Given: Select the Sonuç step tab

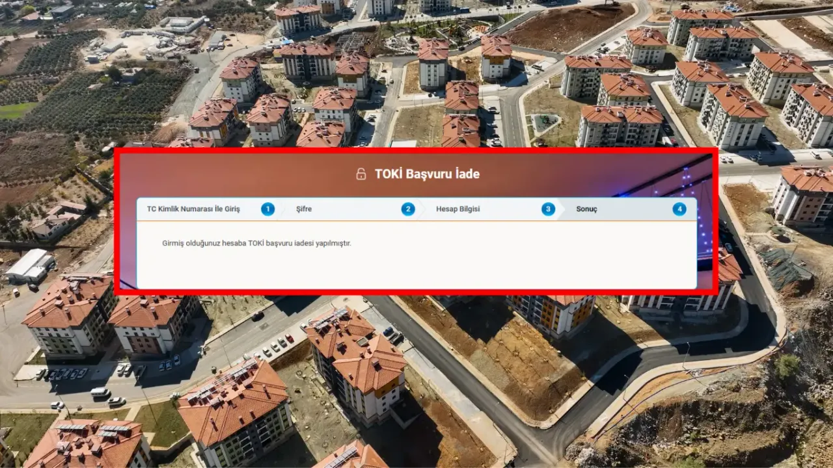Looking at the screenshot, I should click(586, 209).
